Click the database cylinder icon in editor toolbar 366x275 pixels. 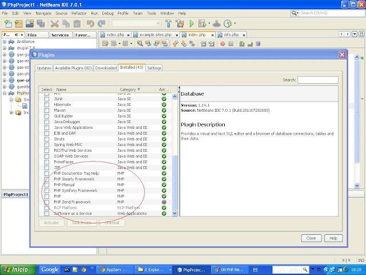(x=258, y=44)
